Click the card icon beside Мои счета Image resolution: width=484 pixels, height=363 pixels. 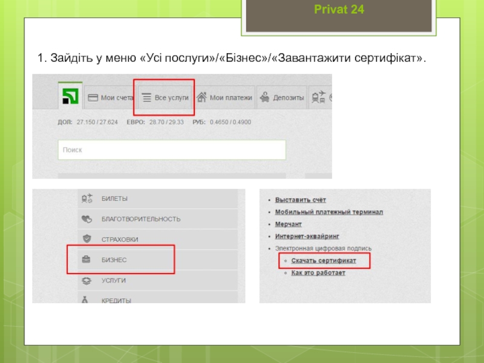tap(93, 98)
